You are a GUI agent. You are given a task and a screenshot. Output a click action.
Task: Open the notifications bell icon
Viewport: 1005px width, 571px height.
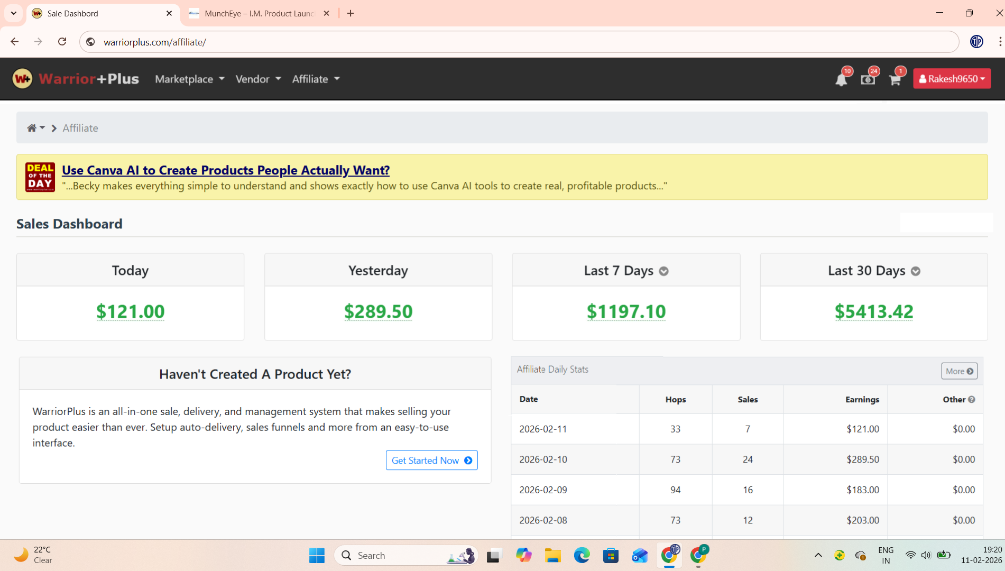pos(841,80)
